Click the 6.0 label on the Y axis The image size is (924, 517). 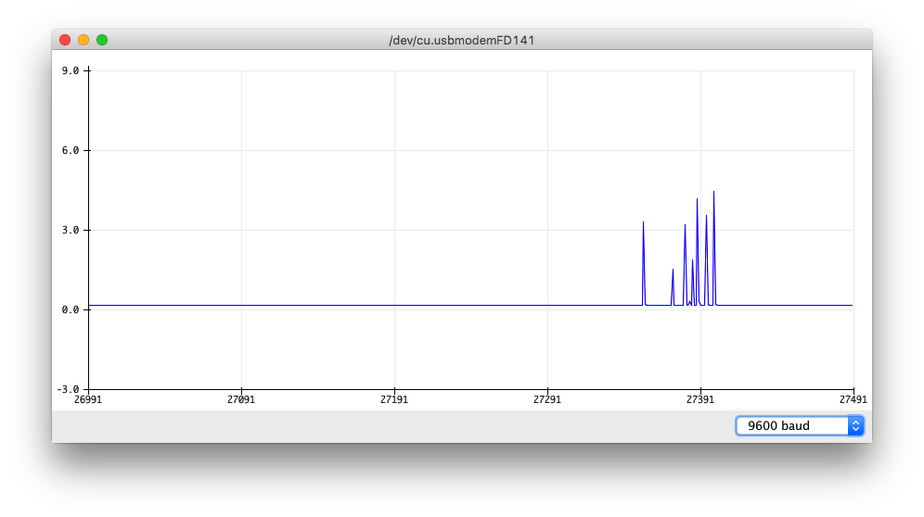[71, 150]
